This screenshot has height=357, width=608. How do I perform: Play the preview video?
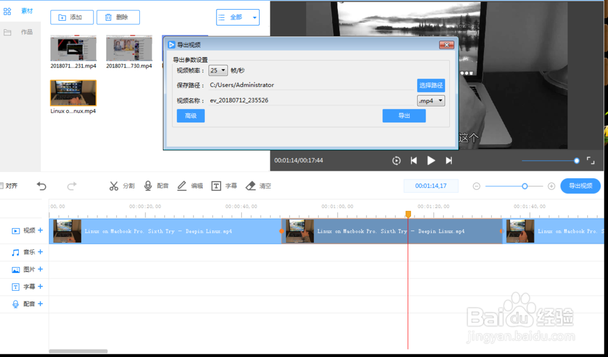coord(431,161)
